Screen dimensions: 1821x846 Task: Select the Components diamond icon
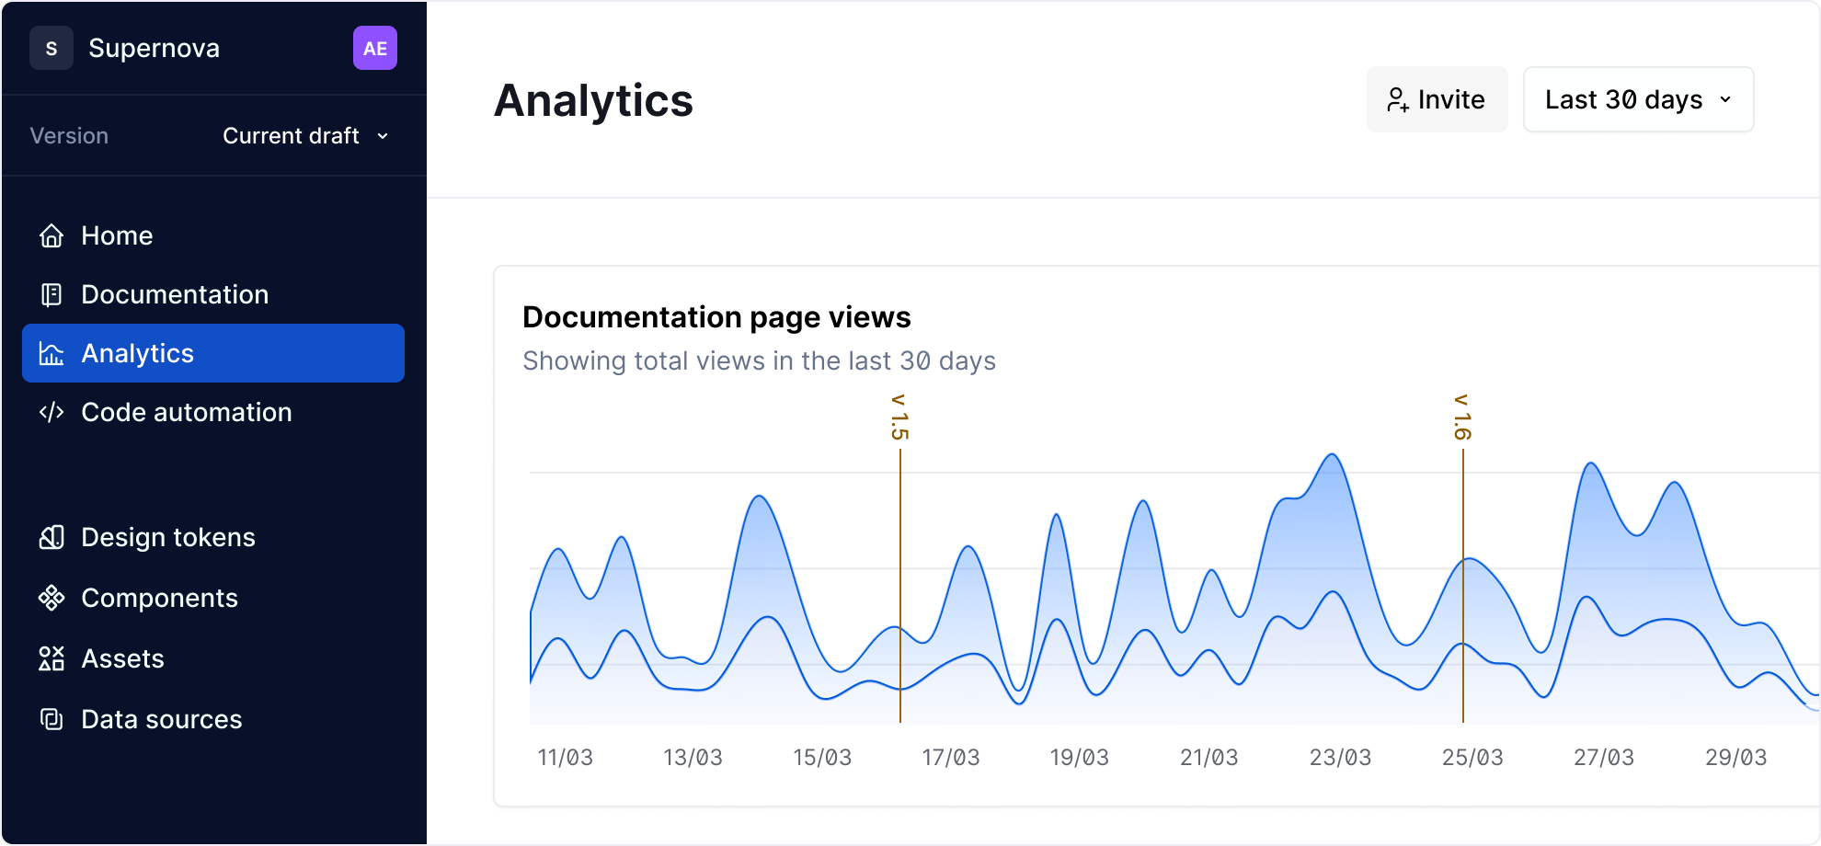click(x=52, y=598)
